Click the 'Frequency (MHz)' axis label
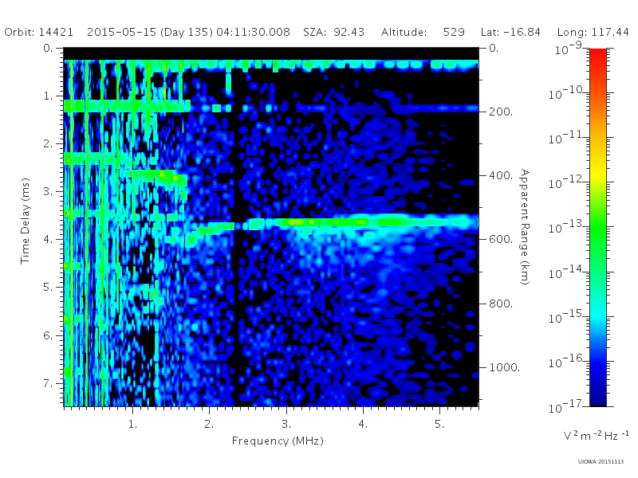638x478 pixels. [x=278, y=441]
